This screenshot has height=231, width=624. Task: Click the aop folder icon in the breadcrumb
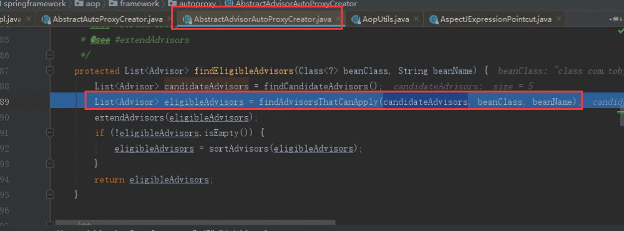tap(79, 4)
